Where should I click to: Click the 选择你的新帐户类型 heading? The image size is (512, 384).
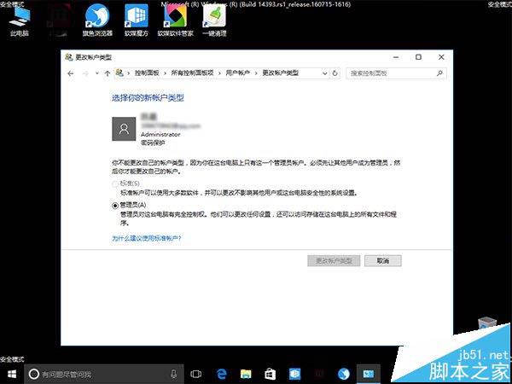point(148,98)
